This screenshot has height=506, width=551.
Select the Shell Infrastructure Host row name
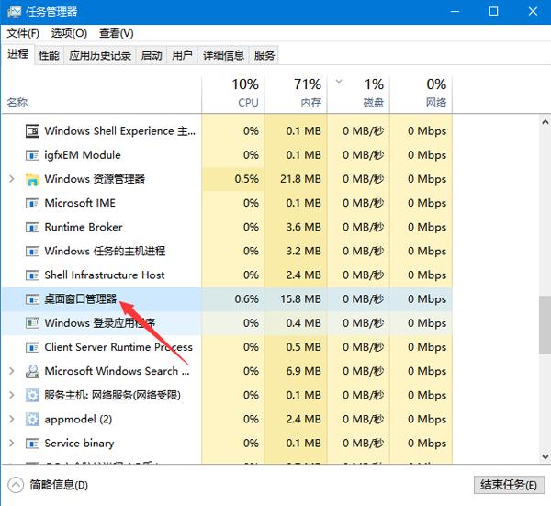click(105, 275)
